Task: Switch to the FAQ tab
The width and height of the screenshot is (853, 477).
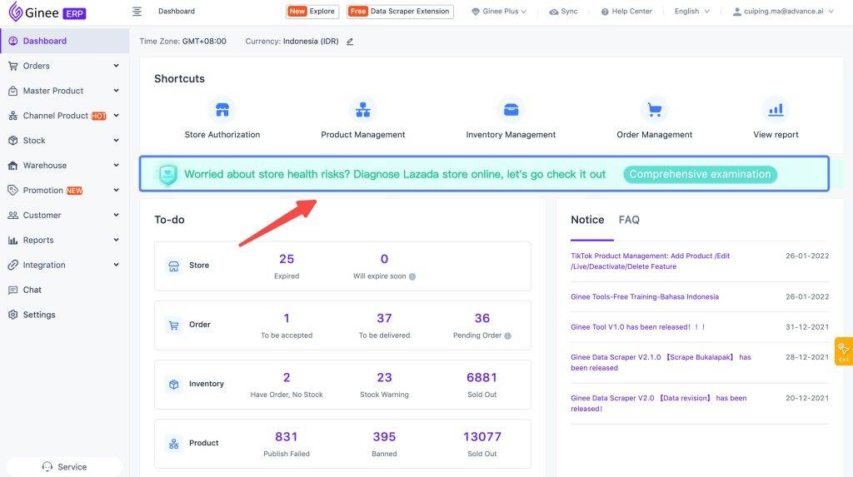Action: tap(629, 220)
